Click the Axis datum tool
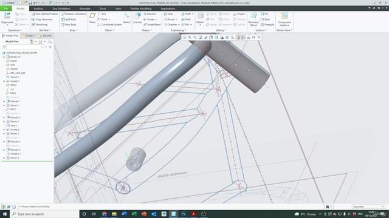 coord(102,14)
